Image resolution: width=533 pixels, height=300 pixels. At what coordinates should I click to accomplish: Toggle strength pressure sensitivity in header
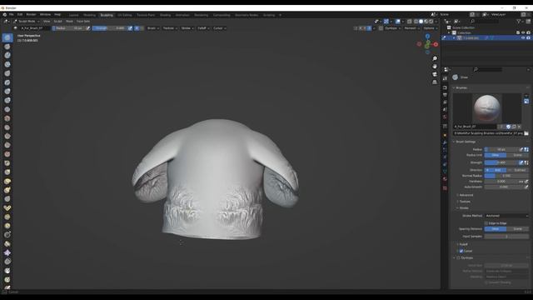[130, 28]
